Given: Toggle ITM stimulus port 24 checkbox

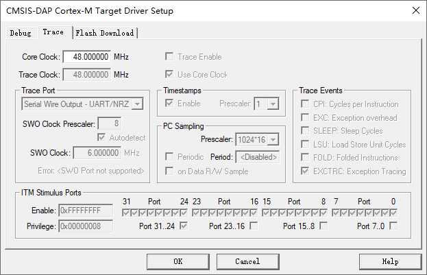Looking at the screenshot, I should 184,213.
